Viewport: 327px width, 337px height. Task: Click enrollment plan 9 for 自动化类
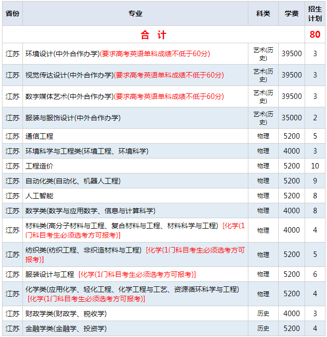tap(315, 181)
